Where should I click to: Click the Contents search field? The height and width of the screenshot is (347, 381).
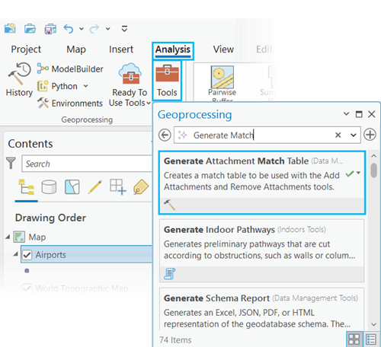[87, 164]
